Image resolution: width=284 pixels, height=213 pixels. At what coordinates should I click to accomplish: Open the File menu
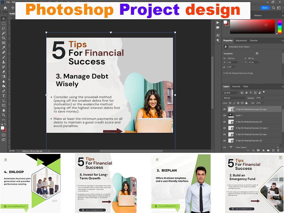[x=8, y=2]
